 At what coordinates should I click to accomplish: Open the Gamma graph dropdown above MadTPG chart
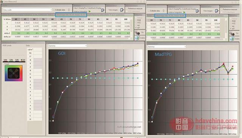point(167,47)
